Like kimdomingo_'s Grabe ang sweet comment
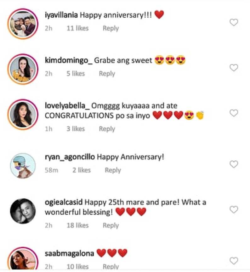250x272 pixels. coord(234,68)
